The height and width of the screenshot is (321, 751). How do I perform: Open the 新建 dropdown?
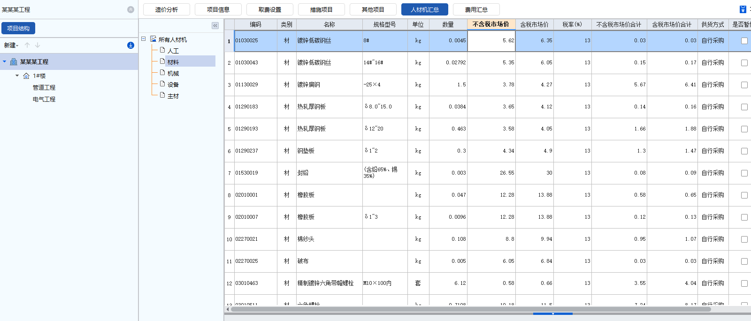coord(11,46)
